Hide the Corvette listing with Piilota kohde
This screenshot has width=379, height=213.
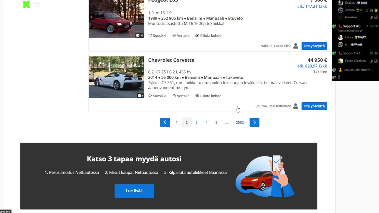click(x=208, y=96)
